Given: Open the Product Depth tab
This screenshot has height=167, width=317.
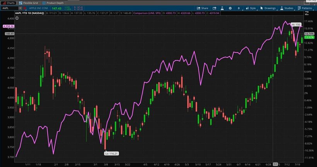Looking at the screenshot, I should (x=53, y=3).
